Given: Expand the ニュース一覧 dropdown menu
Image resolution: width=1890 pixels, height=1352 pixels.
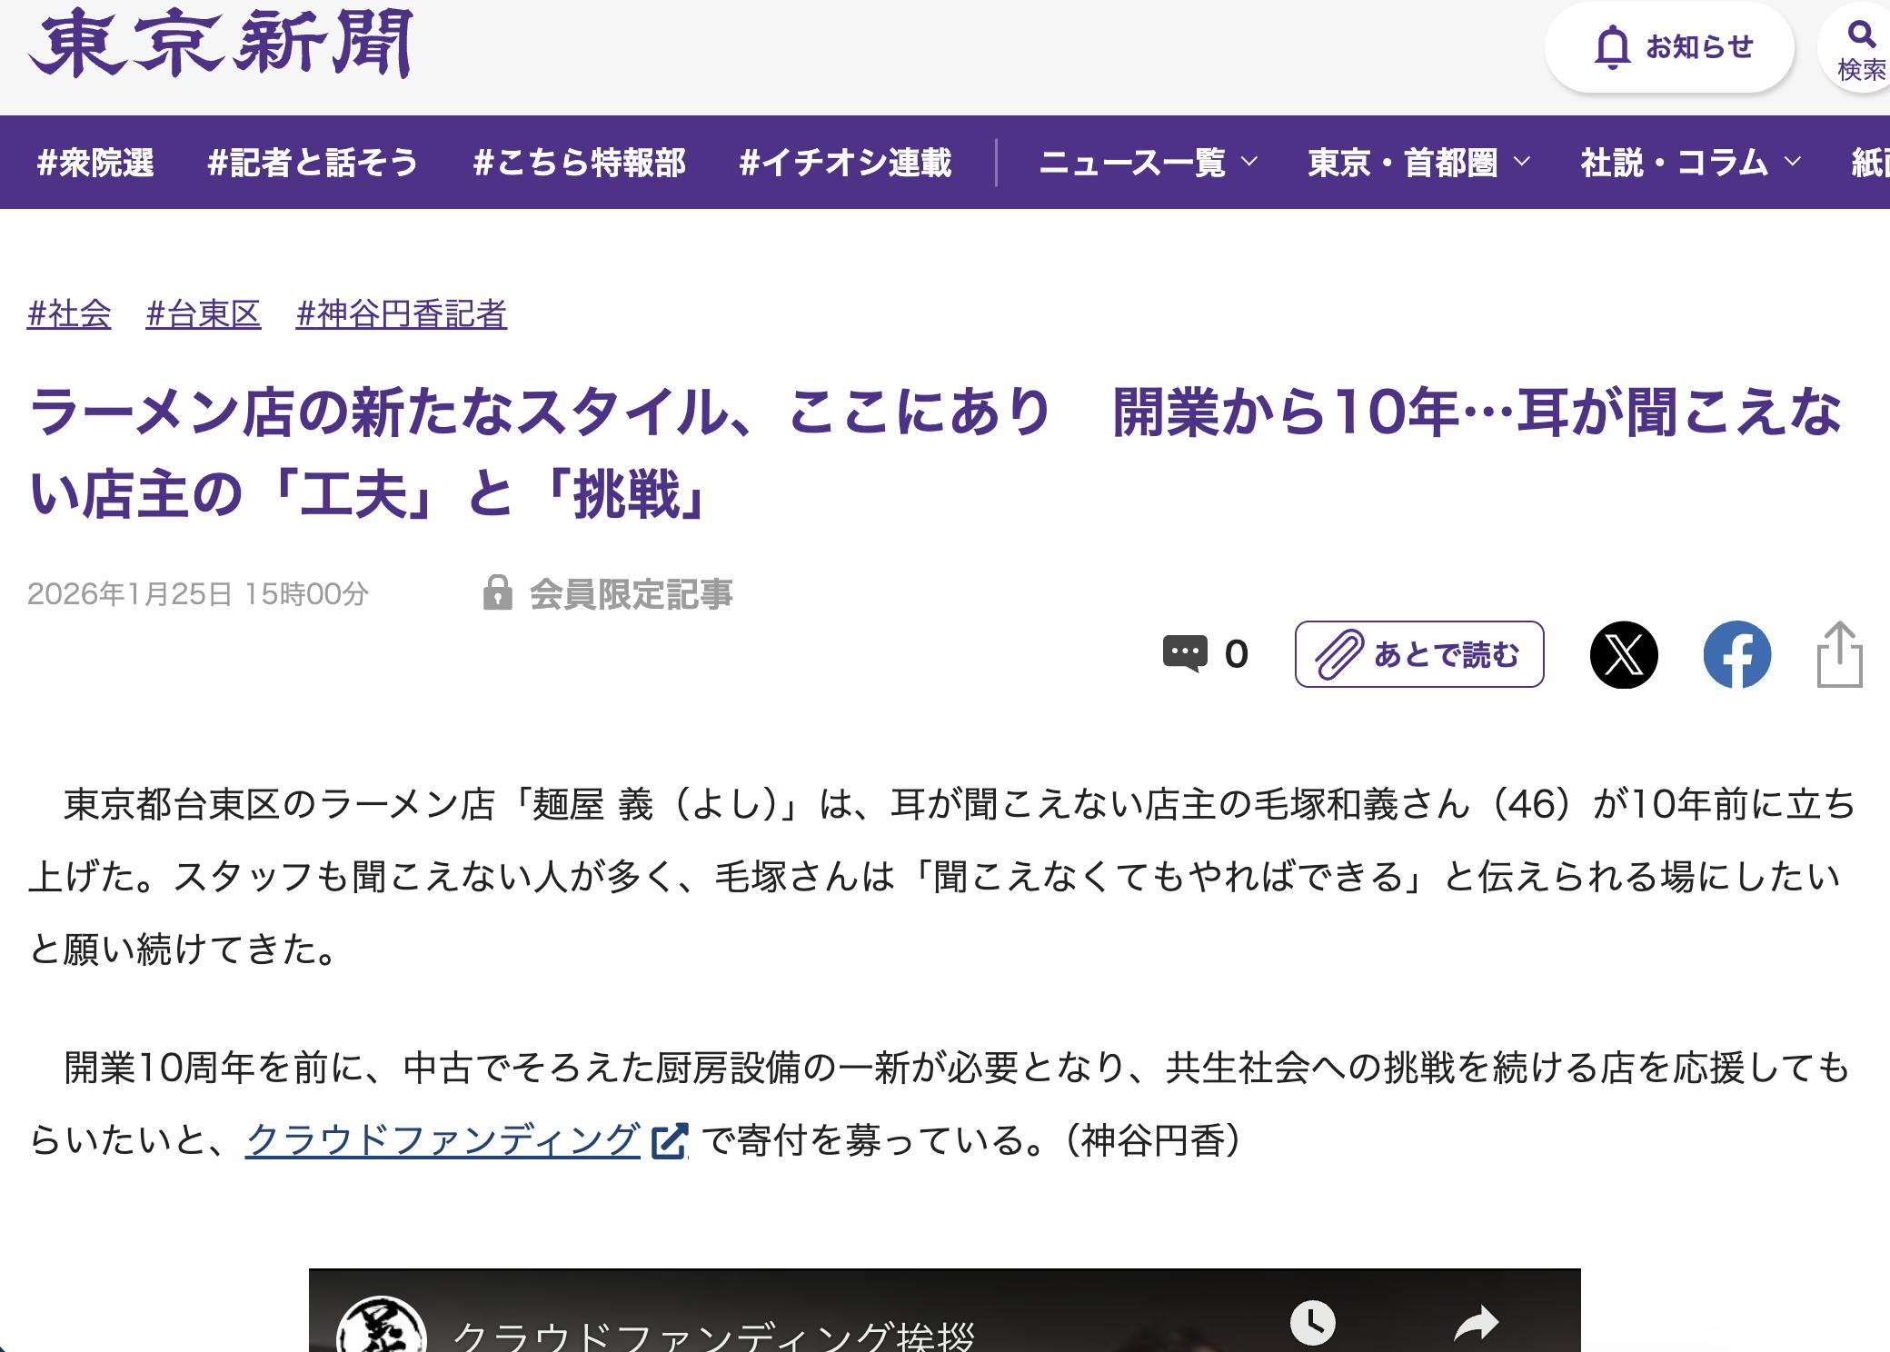Looking at the screenshot, I should click(x=1148, y=163).
